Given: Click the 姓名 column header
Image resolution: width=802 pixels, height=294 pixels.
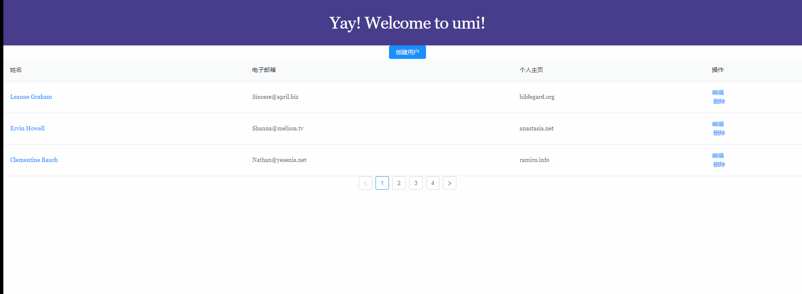Looking at the screenshot, I should pos(16,70).
